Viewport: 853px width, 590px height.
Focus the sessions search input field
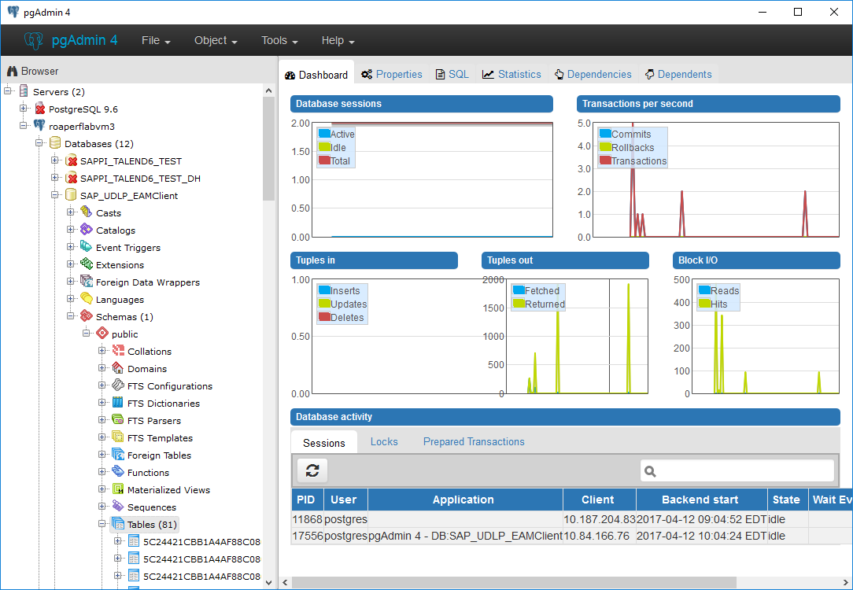pyautogui.click(x=737, y=471)
